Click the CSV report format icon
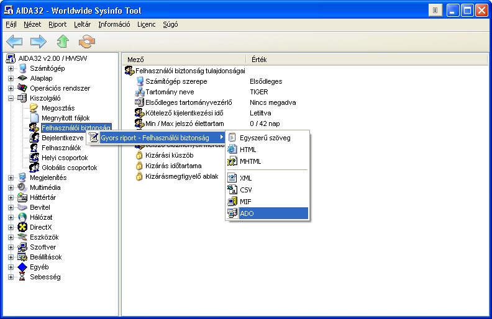The image size is (492, 319). tap(232, 189)
